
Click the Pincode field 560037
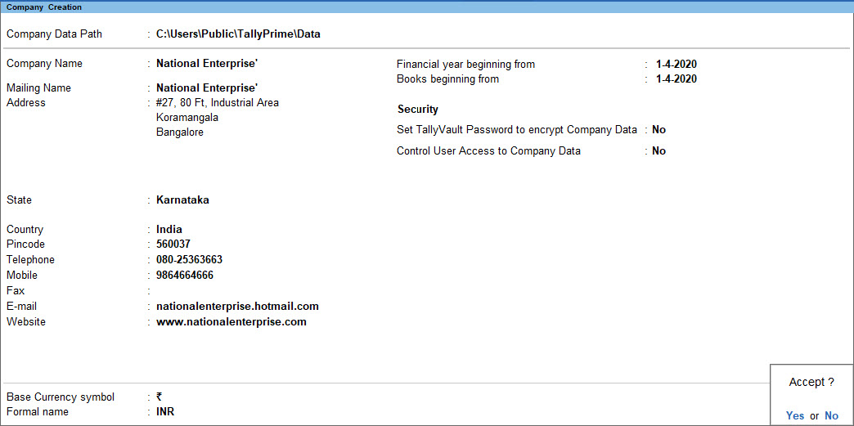pyautogui.click(x=173, y=244)
